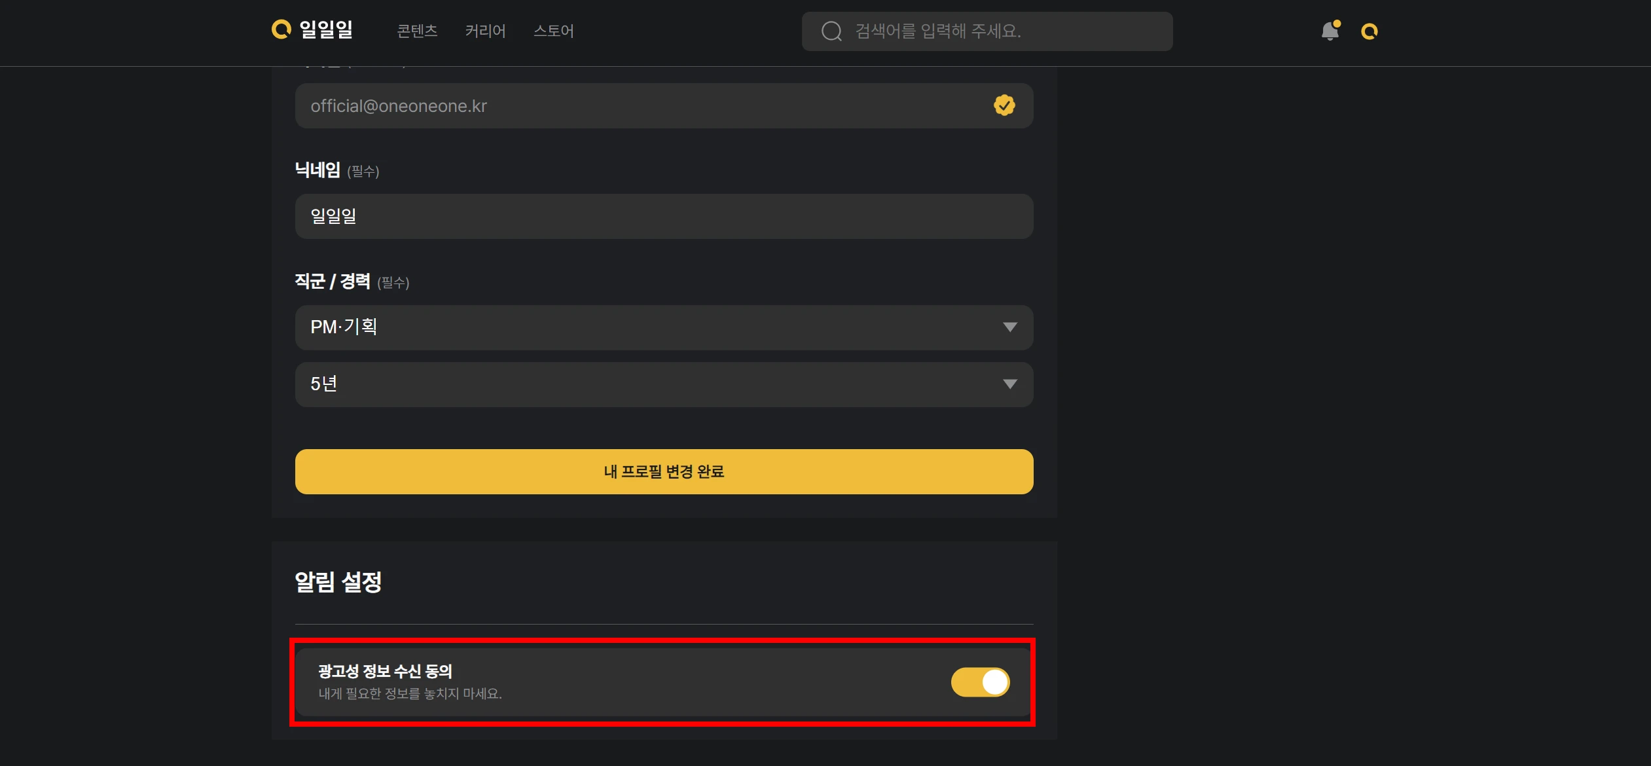The height and width of the screenshot is (766, 1651).
Task: Click the arrow of the PM·기획 selector
Action: [x=1010, y=327]
